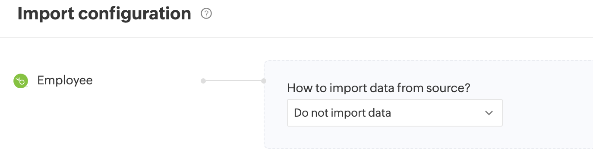Click the 'Import configuration' heading

tap(104, 14)
